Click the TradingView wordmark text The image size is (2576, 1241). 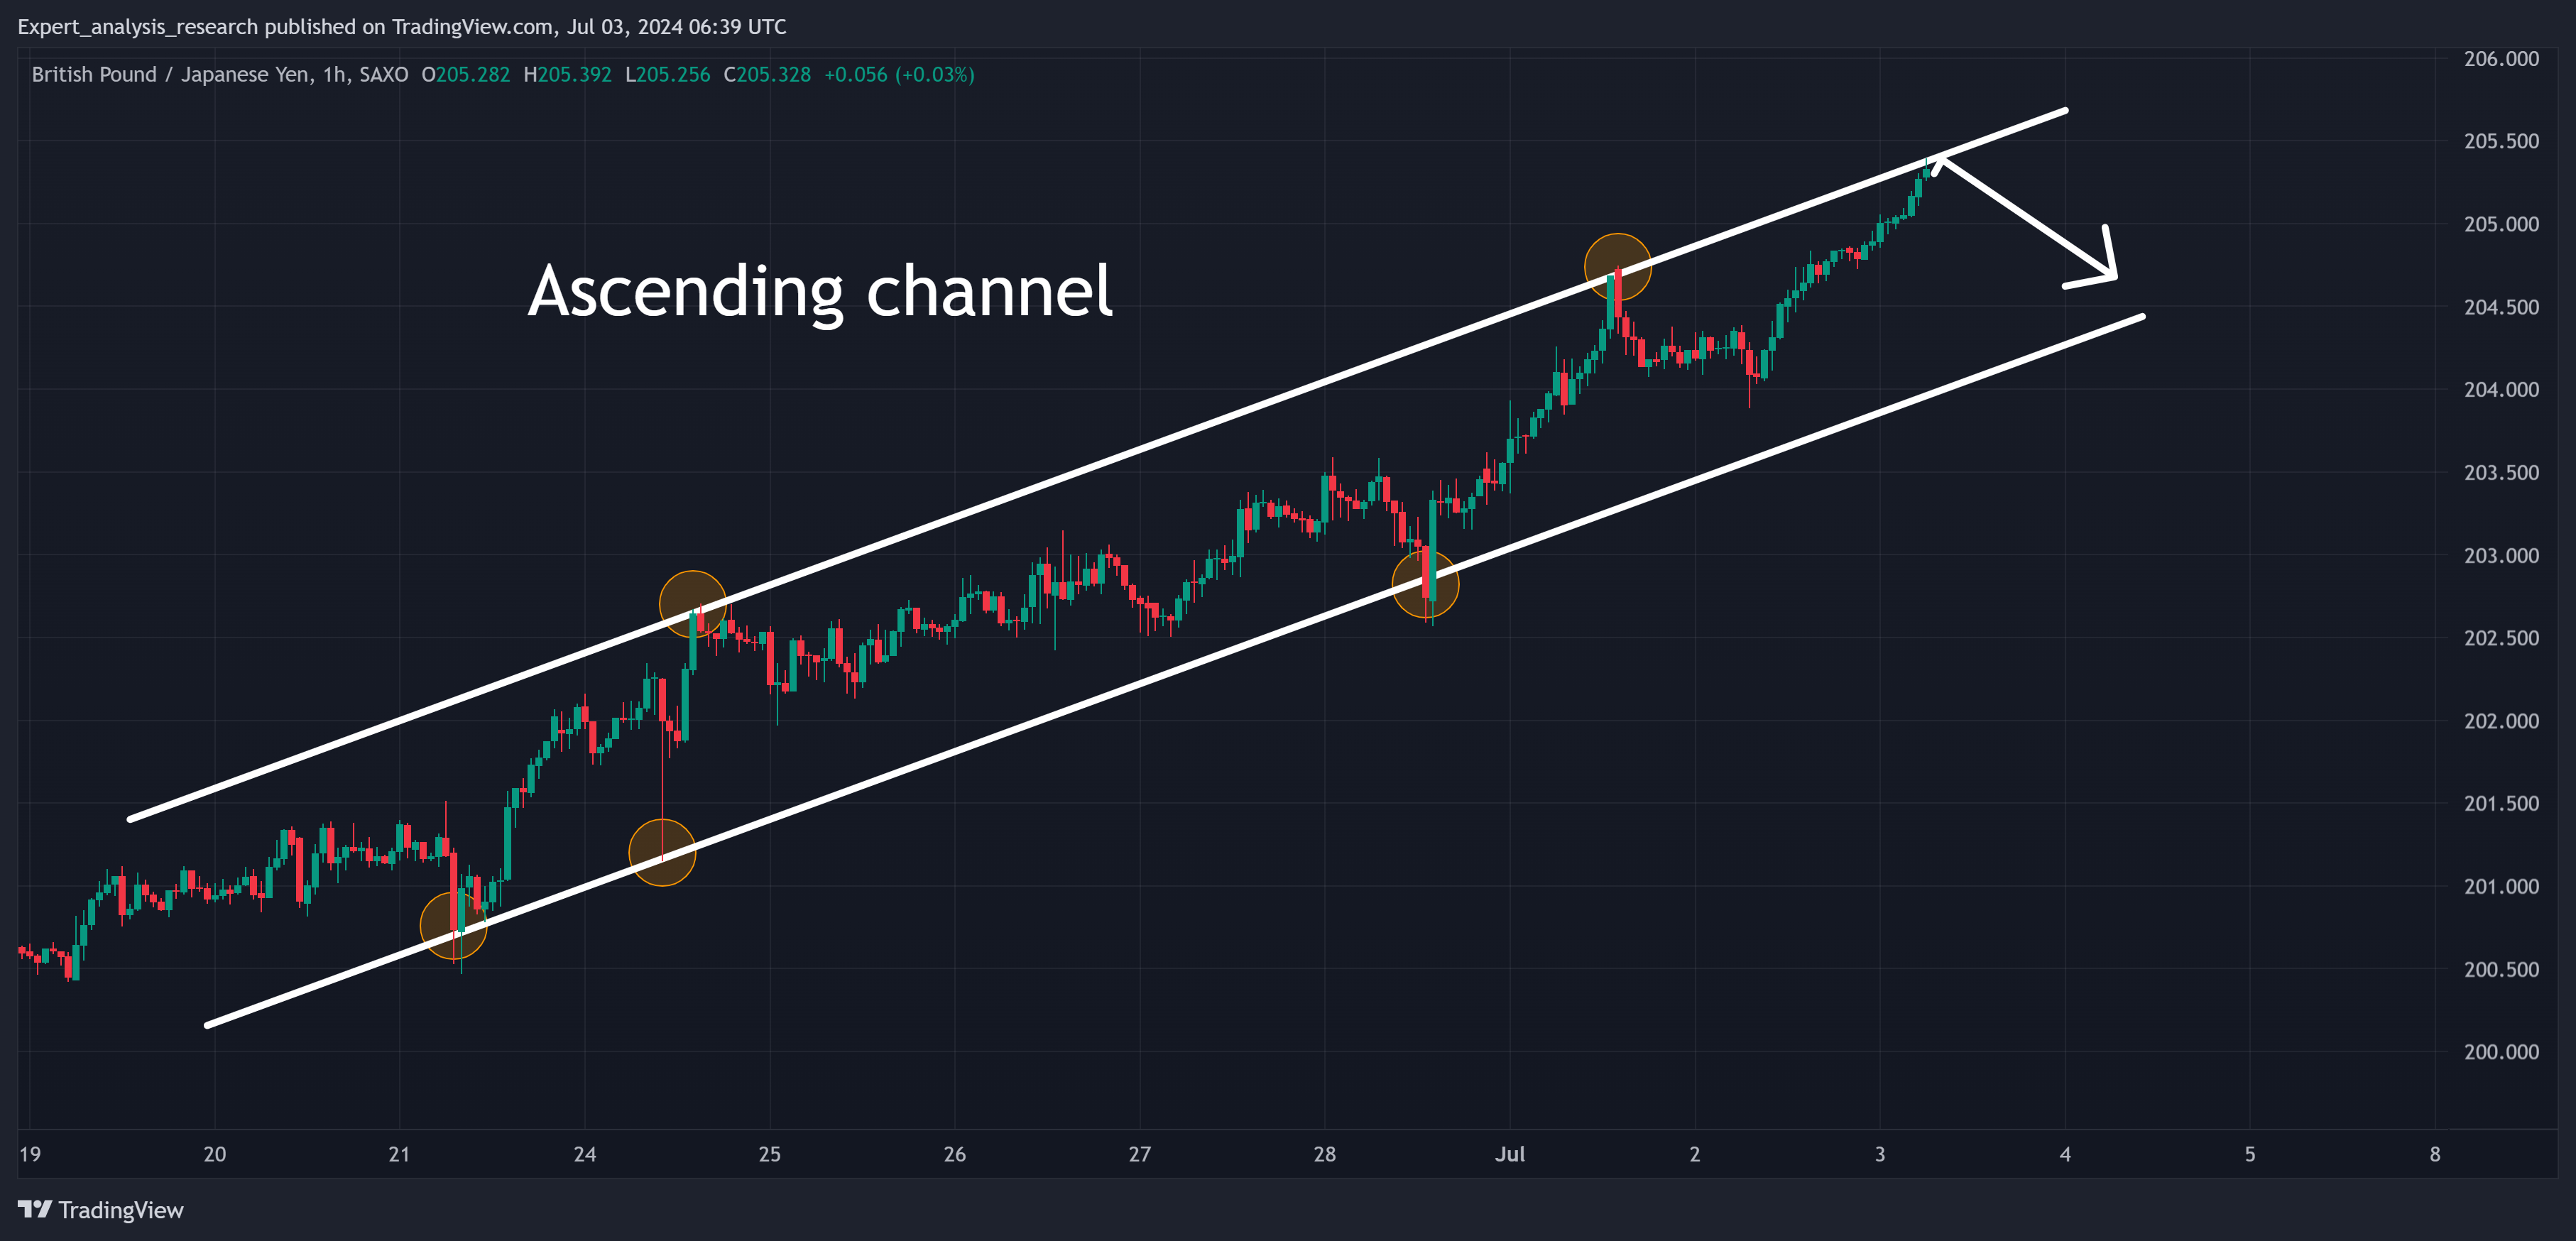click(121, 1210)
